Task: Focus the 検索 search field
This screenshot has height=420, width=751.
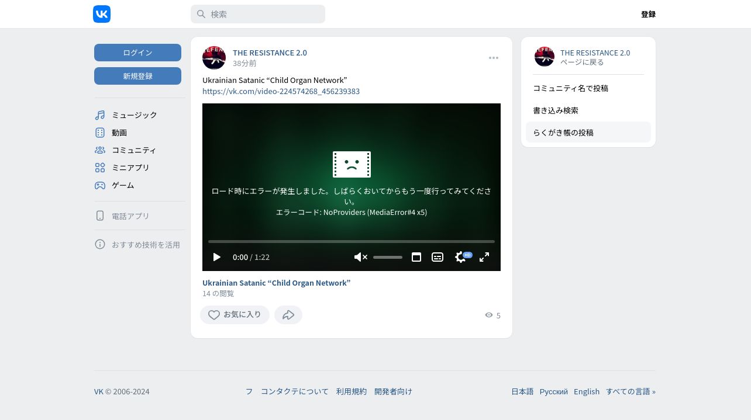Action: coord(258,14)
